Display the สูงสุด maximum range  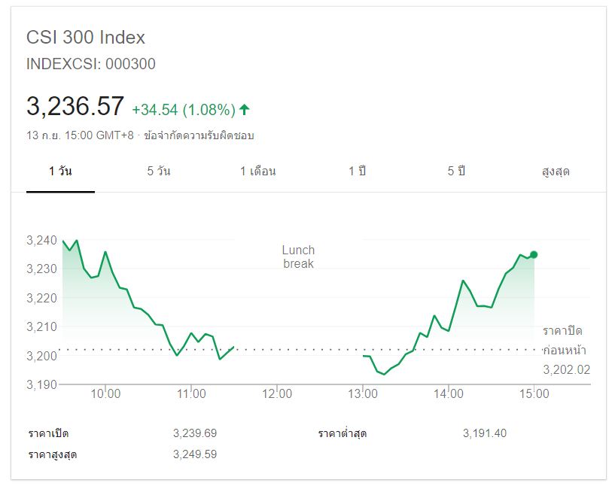tap(556, 172)
